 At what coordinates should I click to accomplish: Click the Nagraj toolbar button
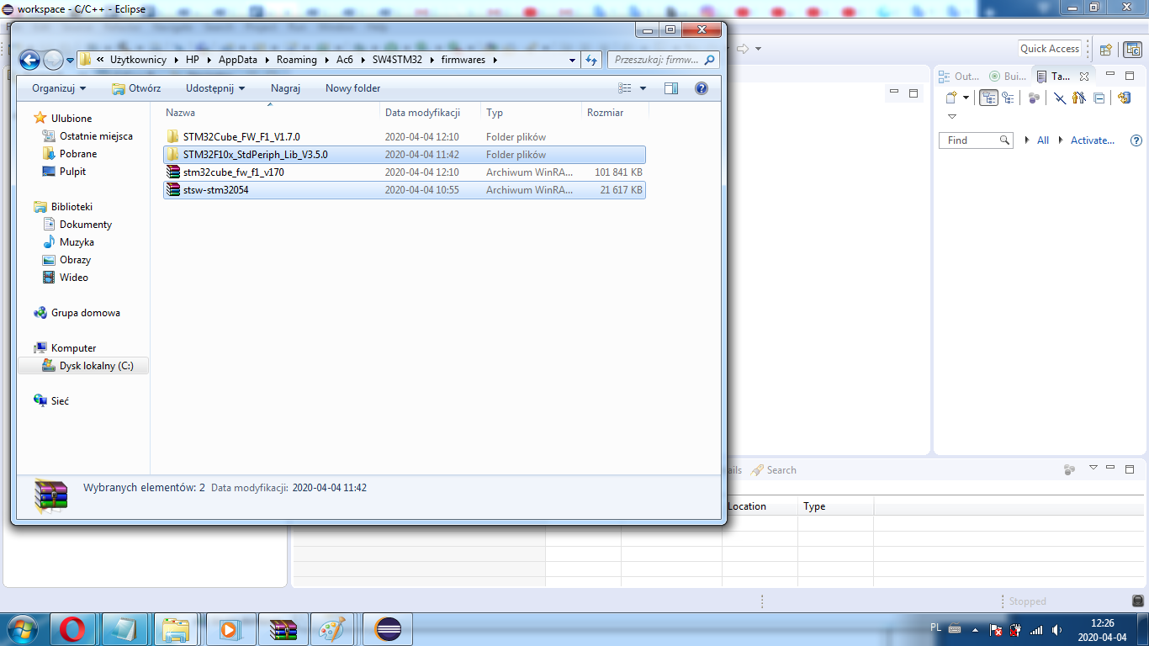(x=285, y=88)
